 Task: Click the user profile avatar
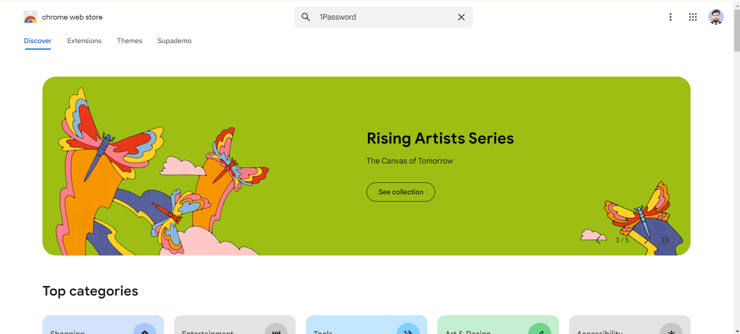716,17
